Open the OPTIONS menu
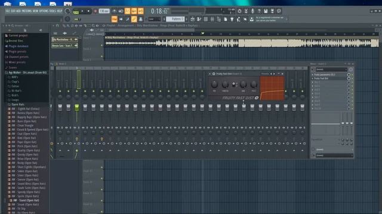The height and width of the screenshot is (214, 382). (44, 11)
